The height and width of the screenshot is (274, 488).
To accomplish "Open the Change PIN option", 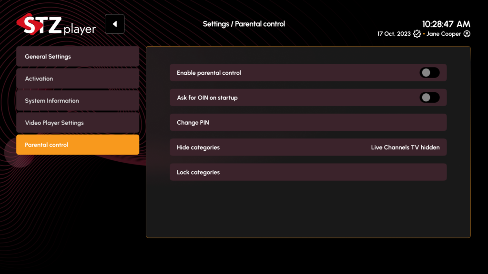I will (x=308, y=122).
